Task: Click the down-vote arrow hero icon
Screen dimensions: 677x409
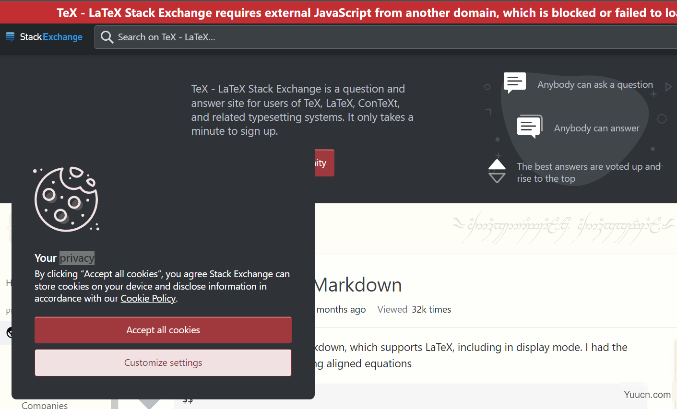Action: [497, 178]
